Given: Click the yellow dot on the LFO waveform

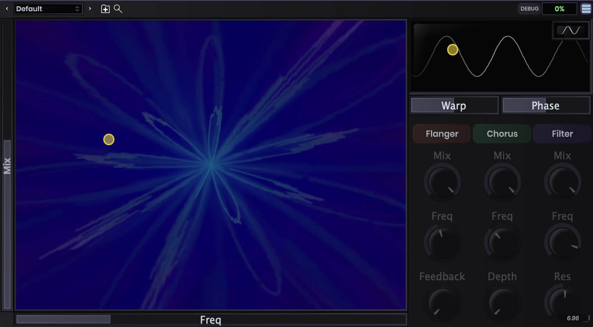Looking at the screenshot, I should 453,50.
